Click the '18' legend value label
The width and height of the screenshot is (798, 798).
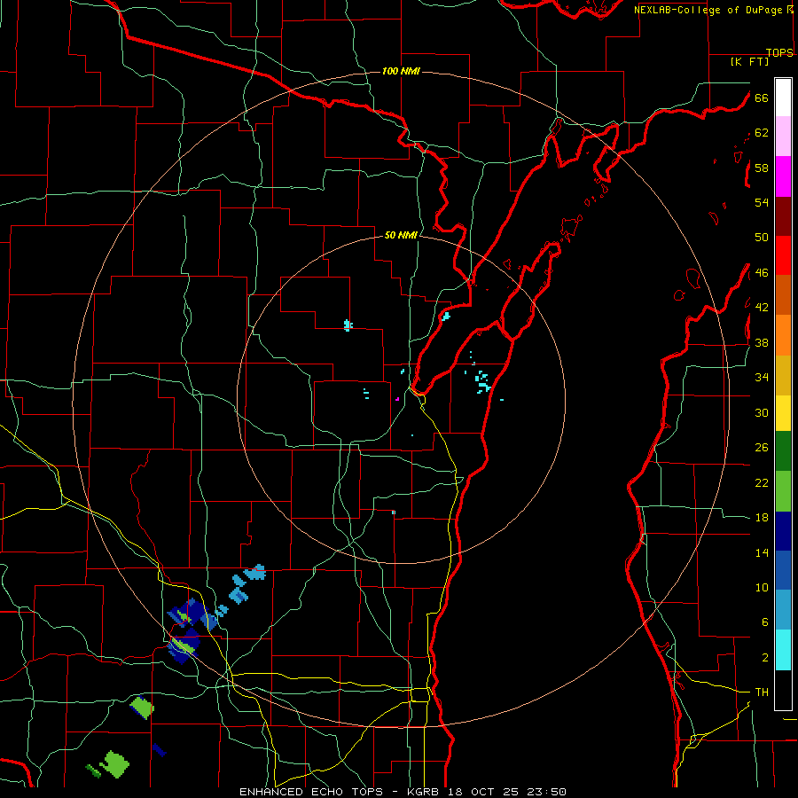click(x=762, y=518)
